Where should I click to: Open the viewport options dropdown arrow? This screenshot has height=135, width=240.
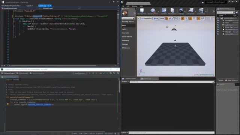[138, 18]
